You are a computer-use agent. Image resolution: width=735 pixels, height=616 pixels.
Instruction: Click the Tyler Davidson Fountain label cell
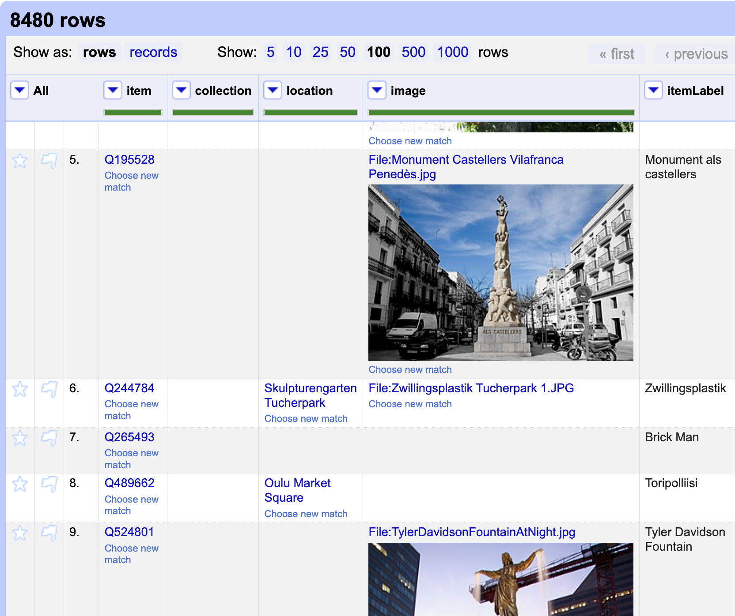tap(685, 569)
